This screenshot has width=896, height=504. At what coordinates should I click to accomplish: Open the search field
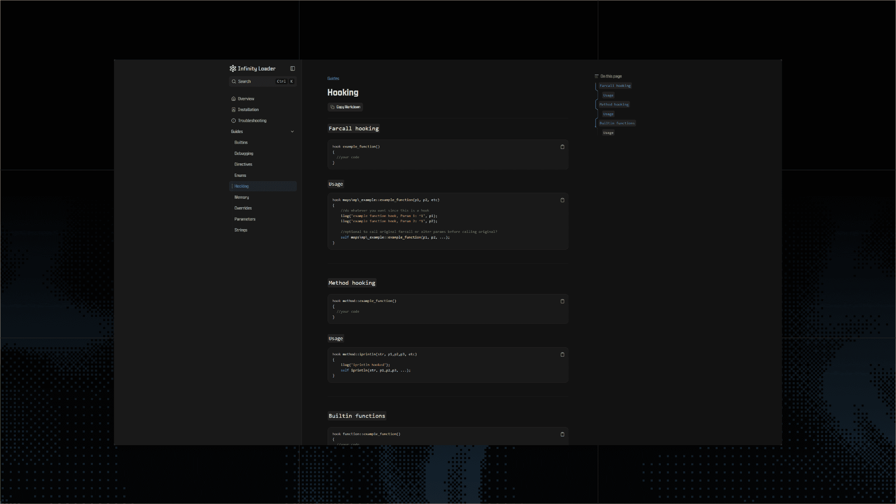(263, 82)
